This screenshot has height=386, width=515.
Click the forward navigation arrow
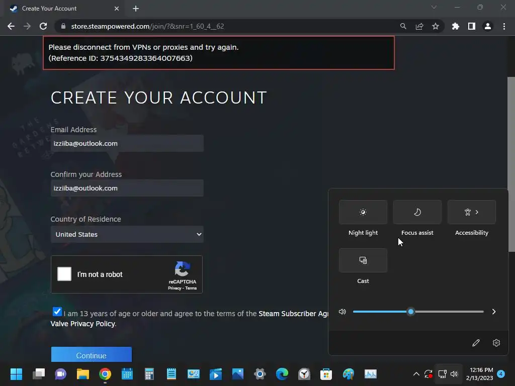tap(27, 26)
